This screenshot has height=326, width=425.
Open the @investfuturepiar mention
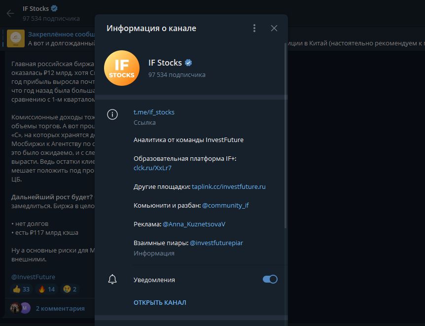pos(216,243)
